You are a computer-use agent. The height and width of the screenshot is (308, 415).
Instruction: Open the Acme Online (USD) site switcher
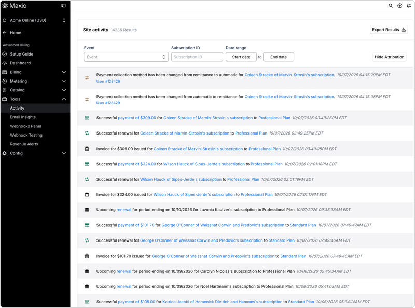tap(35, 20)
